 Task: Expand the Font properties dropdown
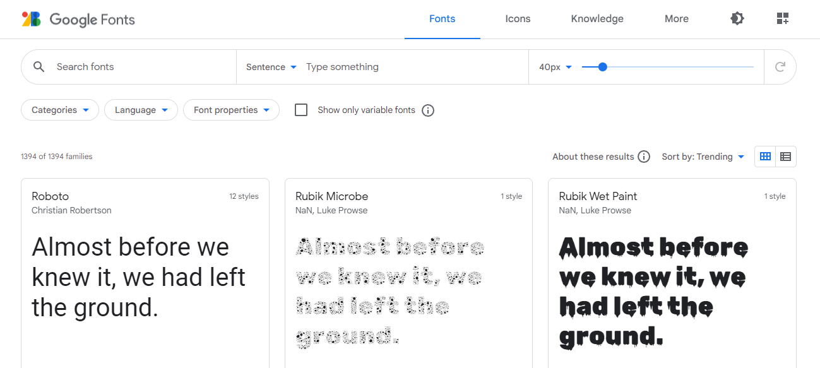231,110
